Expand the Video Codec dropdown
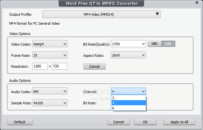 point(50,44)
